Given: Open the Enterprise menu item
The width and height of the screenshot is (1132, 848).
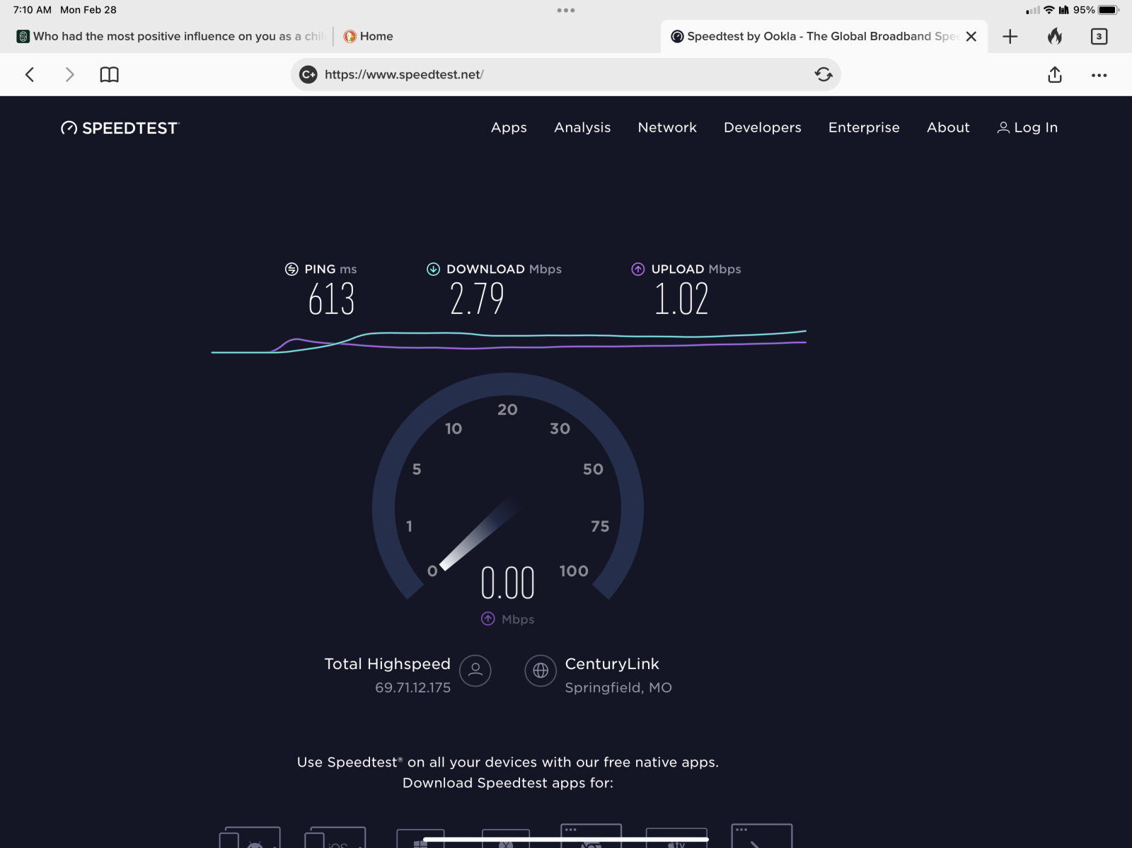Looking at the screenshot, I should 864,127.
